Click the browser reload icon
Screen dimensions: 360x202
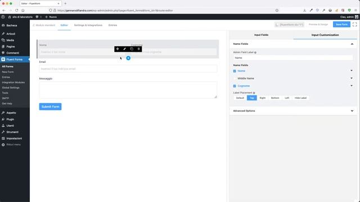tap(17, 10)
